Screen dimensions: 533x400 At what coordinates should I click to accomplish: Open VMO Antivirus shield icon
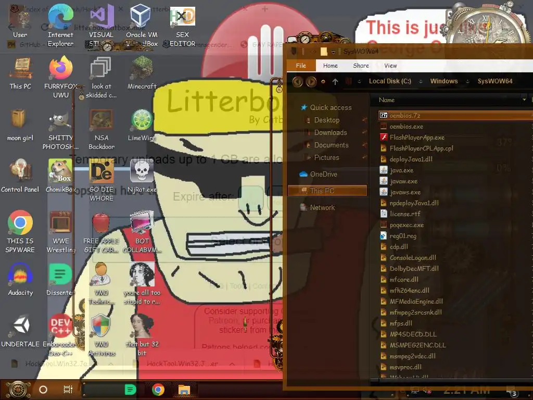click(x=101, y=335)
